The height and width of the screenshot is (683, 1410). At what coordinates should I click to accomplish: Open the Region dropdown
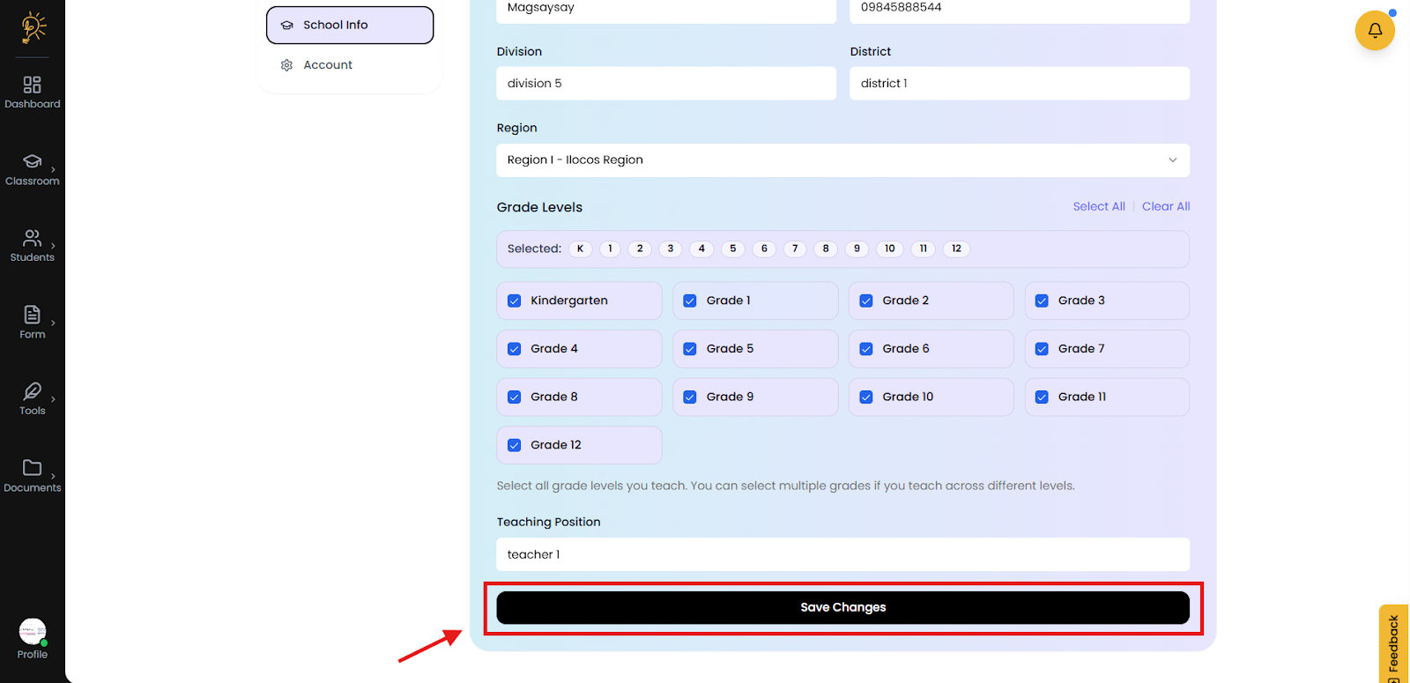(842, 160)
